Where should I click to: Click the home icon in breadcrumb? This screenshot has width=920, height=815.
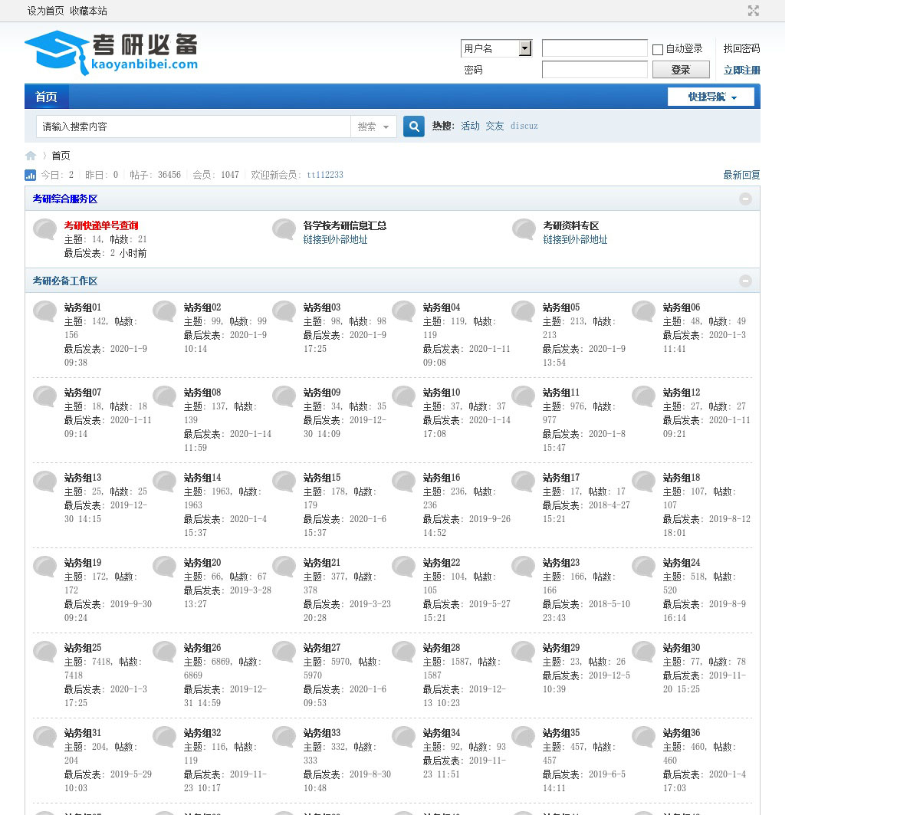[31, 156]
